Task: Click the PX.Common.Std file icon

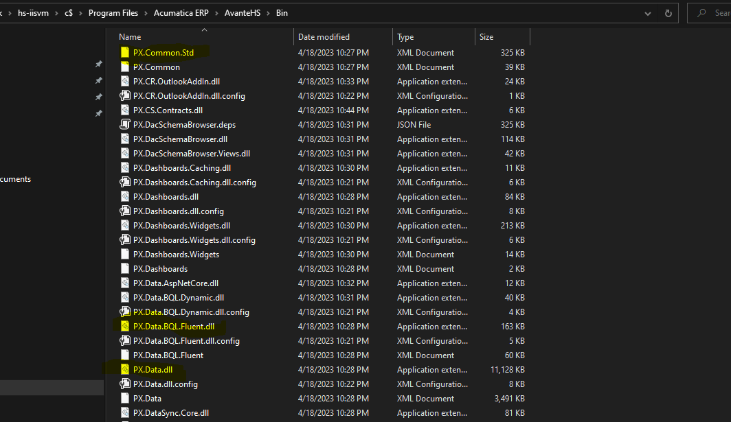Action: [x=124, y=53]
